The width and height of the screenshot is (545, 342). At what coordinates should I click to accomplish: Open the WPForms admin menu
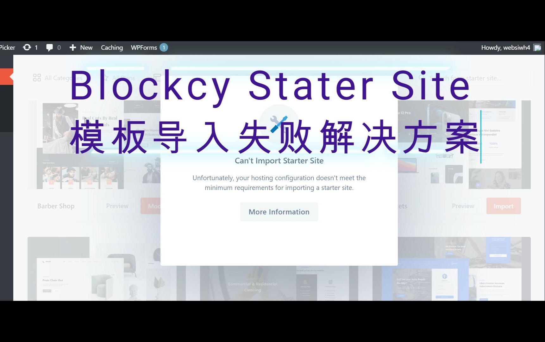[144, 47]
